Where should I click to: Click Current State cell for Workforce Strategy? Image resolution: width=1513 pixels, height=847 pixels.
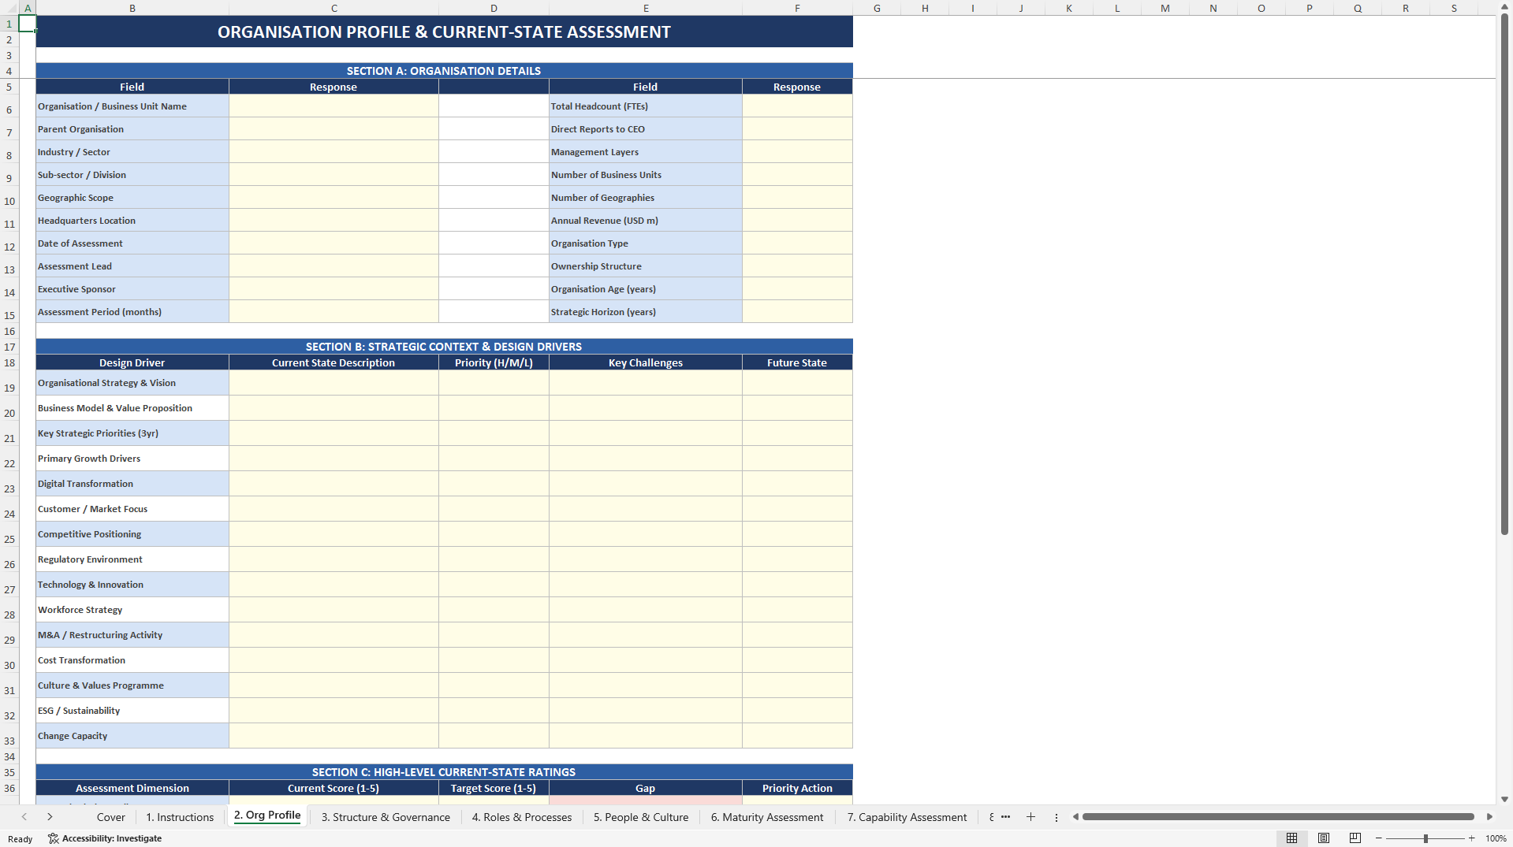[334, 609]
